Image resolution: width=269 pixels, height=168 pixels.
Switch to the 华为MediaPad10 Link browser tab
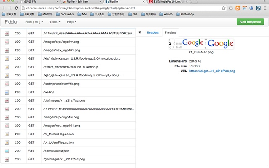click(168, 2)
